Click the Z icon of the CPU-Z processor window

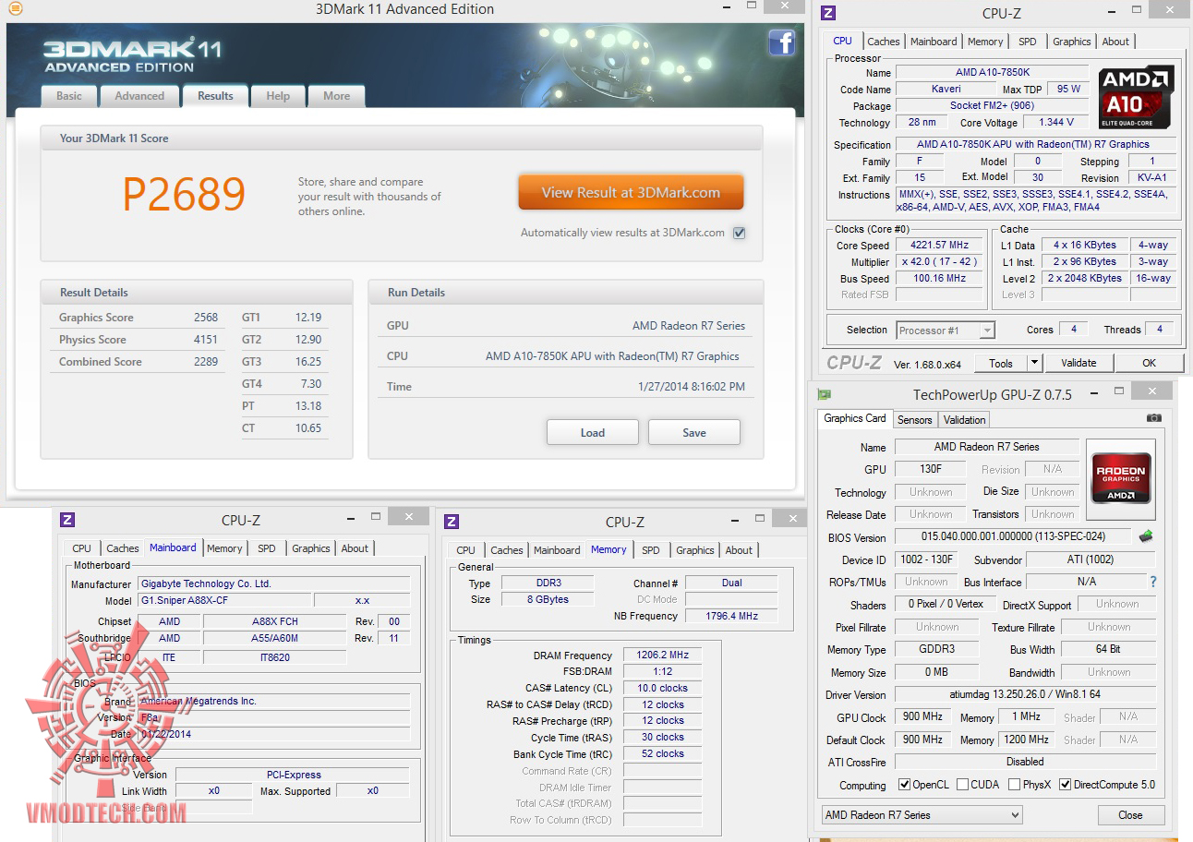[828, 13]
